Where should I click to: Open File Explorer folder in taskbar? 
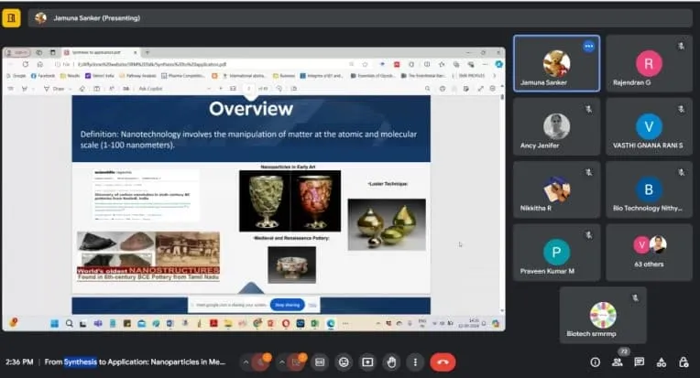pos(228,324)
